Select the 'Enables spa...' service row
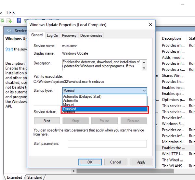Image resolution: width=195 pixels, height=180 pixels. tap(173, 94)
